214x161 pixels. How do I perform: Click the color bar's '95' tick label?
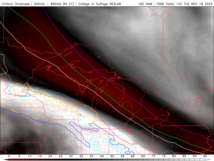click(205, 156)
